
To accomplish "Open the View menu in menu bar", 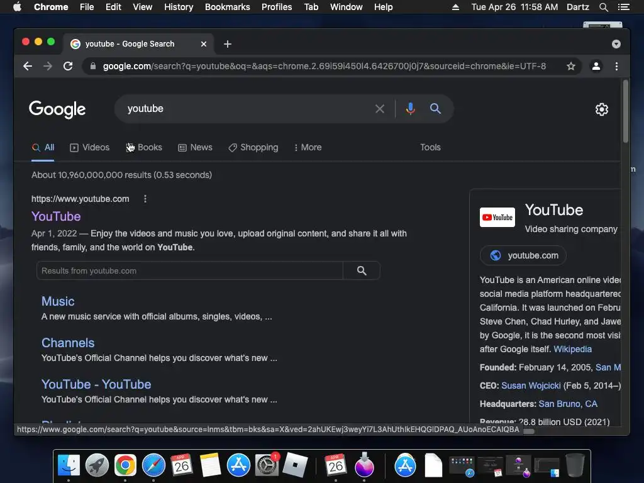I will tap(143, 7).
